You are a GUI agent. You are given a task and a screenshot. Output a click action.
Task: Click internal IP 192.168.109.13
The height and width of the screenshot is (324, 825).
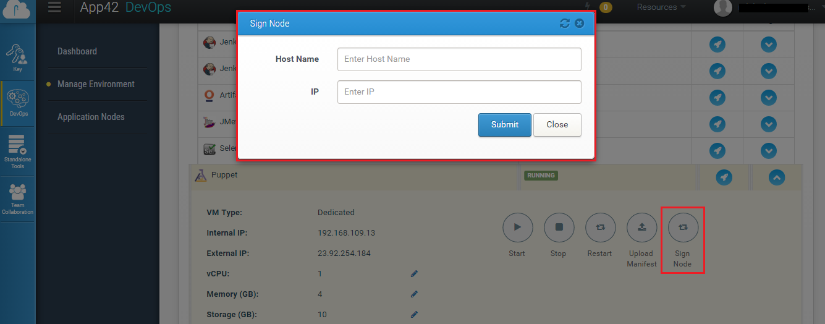tap(347, 233)
